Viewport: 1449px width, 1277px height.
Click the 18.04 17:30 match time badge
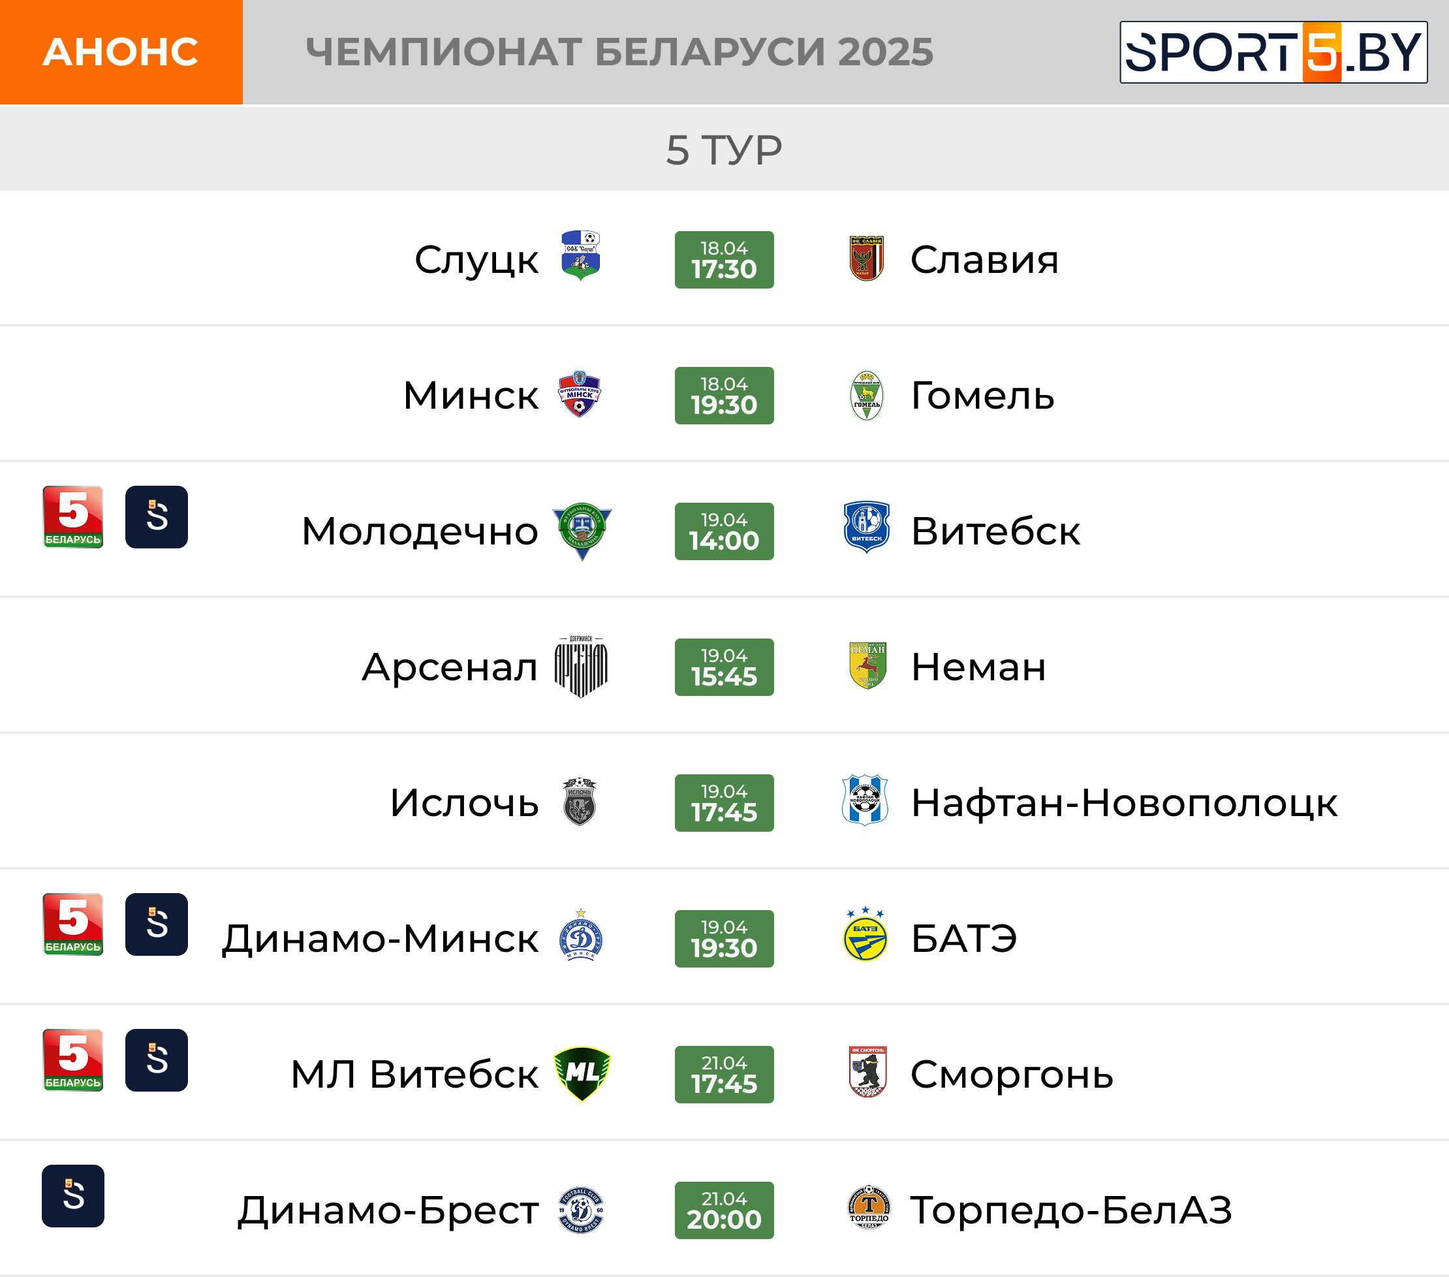click(724, 259)
